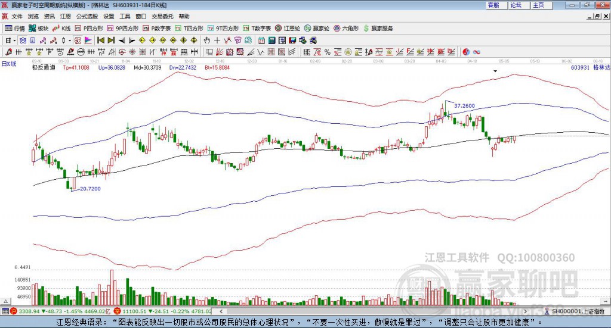Jump to last bar with skip-end icon
Viewport: 611px width, 328px height.
[x=111, y=40]
